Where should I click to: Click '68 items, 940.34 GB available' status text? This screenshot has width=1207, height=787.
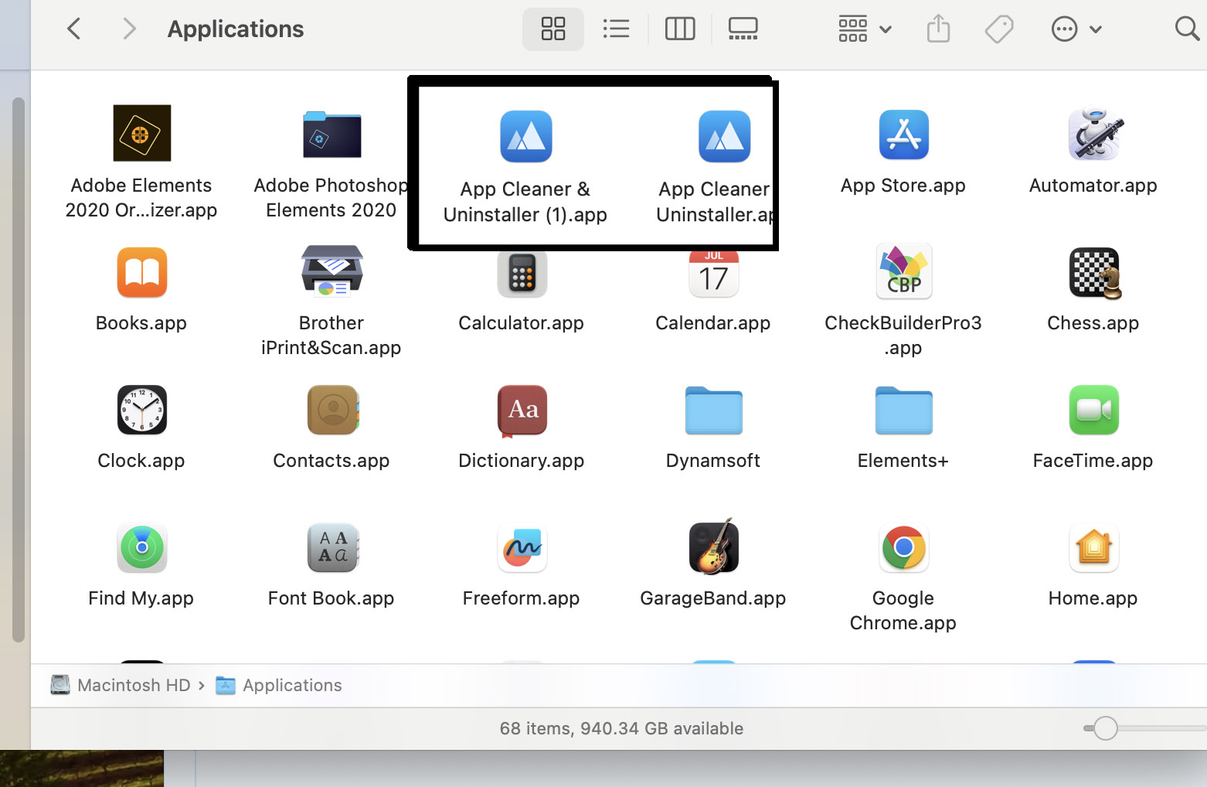621,728
